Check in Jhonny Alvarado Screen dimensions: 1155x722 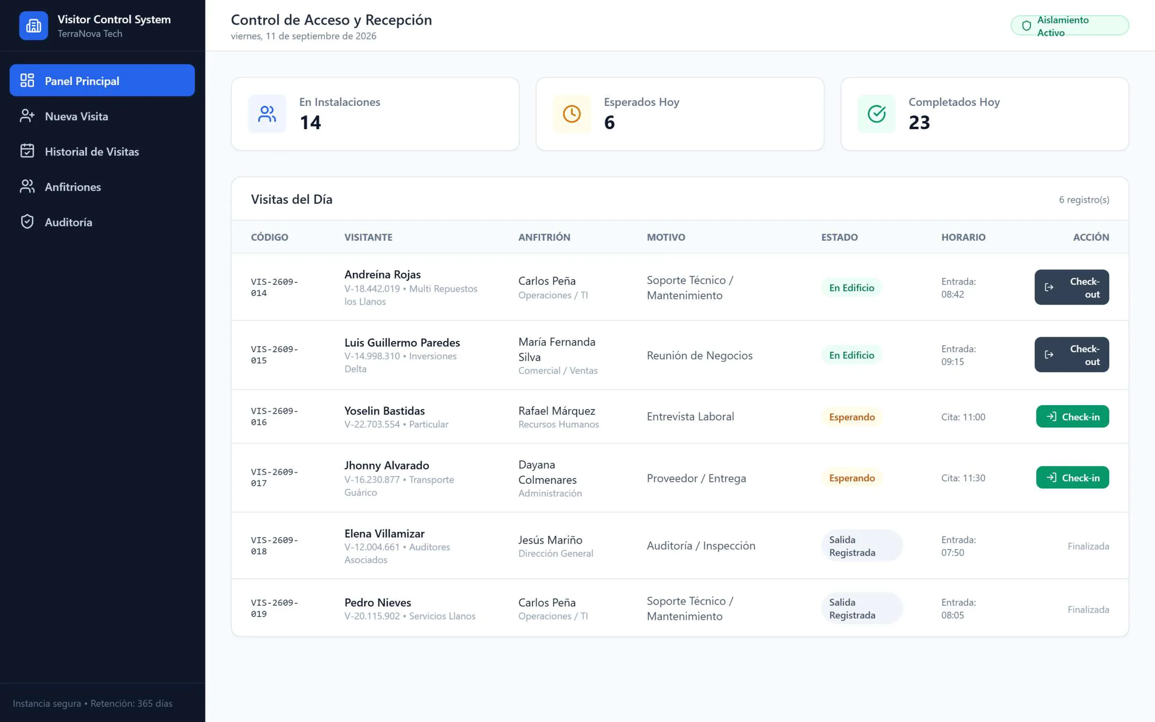(1072, 477)
